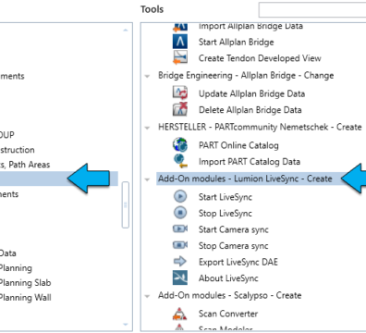Click left list scroll-down arrow
This screenshot has width=366, height=333.
coord(126,325)
